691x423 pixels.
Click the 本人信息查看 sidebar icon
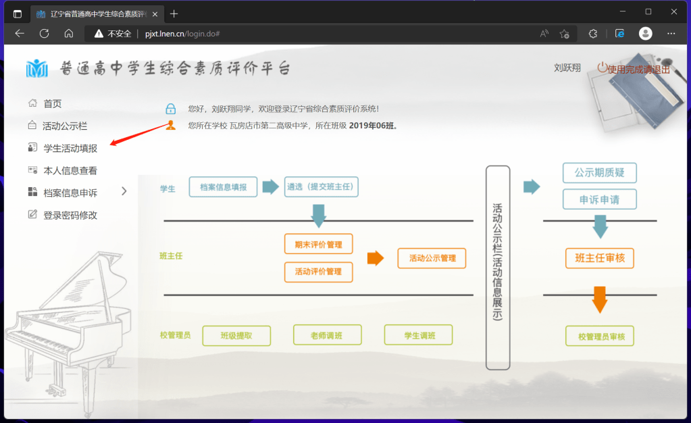[x=32, y=170]
